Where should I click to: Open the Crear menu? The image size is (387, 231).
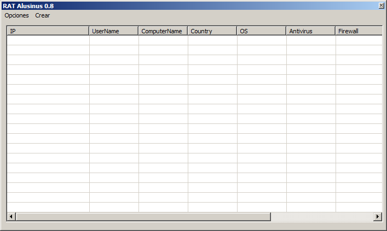(43, 15)
